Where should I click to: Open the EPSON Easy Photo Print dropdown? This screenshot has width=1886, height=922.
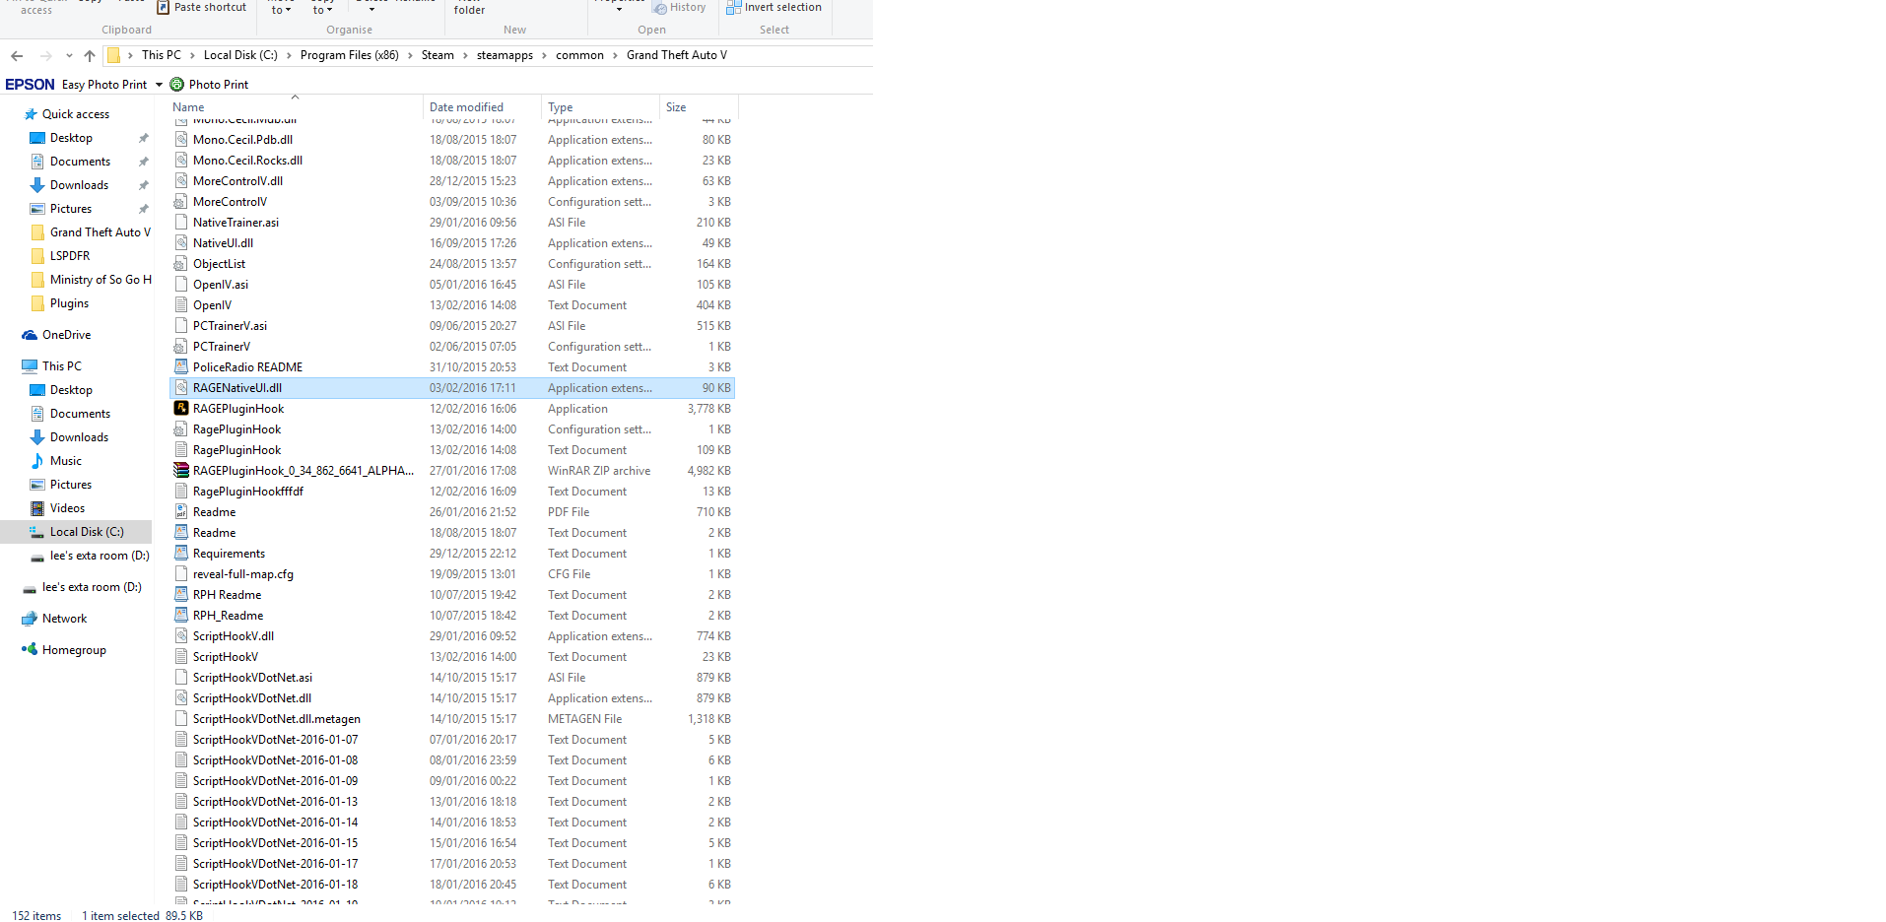(159, 85)
